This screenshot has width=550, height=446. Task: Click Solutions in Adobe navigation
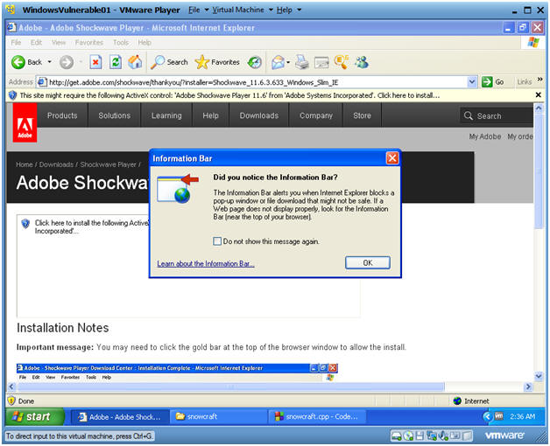[115, 115]
